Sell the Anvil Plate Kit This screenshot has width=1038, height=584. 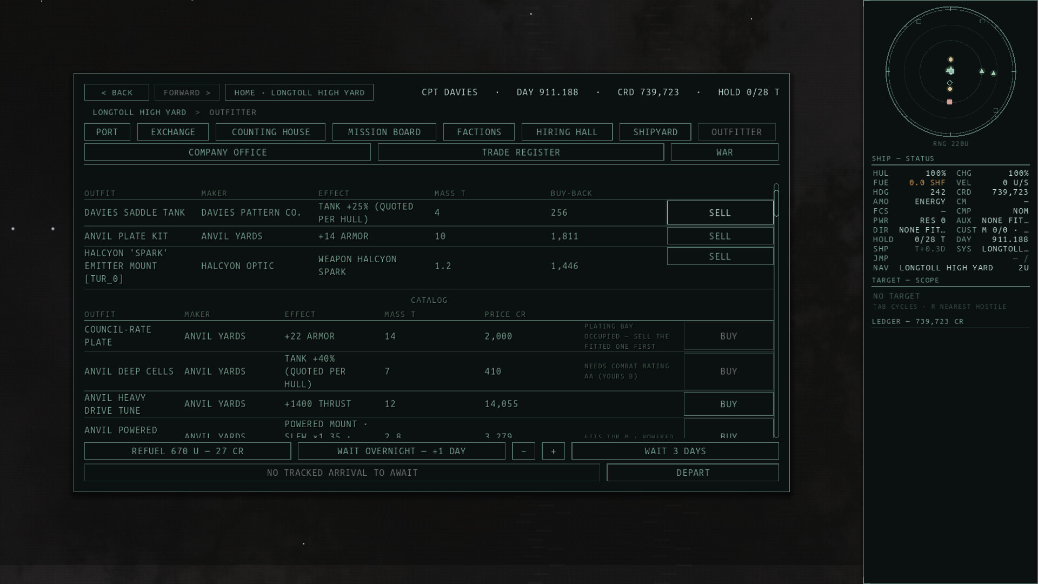[720, 236]
